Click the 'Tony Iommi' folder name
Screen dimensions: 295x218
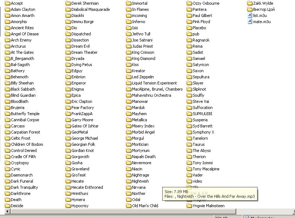[203, 163]
